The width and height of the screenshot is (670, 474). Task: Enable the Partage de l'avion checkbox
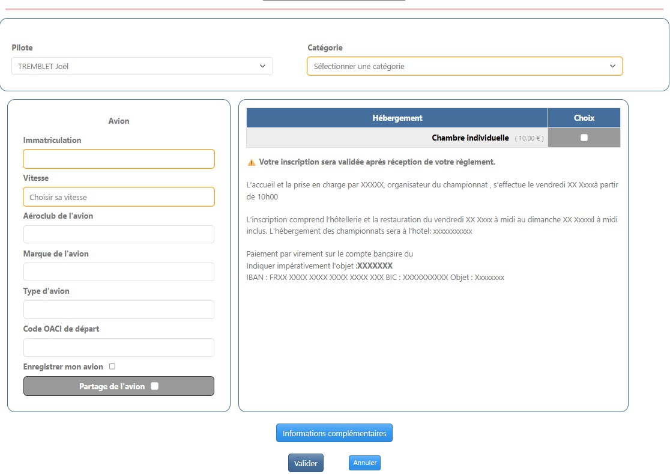point(155,386)
